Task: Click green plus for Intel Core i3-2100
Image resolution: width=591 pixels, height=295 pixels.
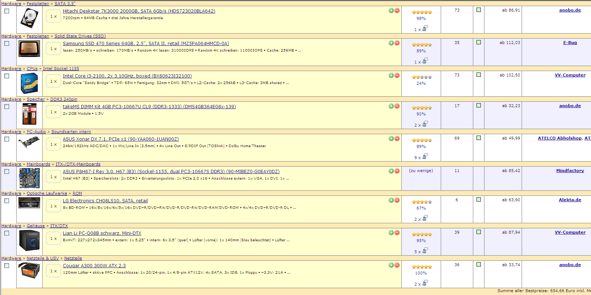Action: (391, 75)
